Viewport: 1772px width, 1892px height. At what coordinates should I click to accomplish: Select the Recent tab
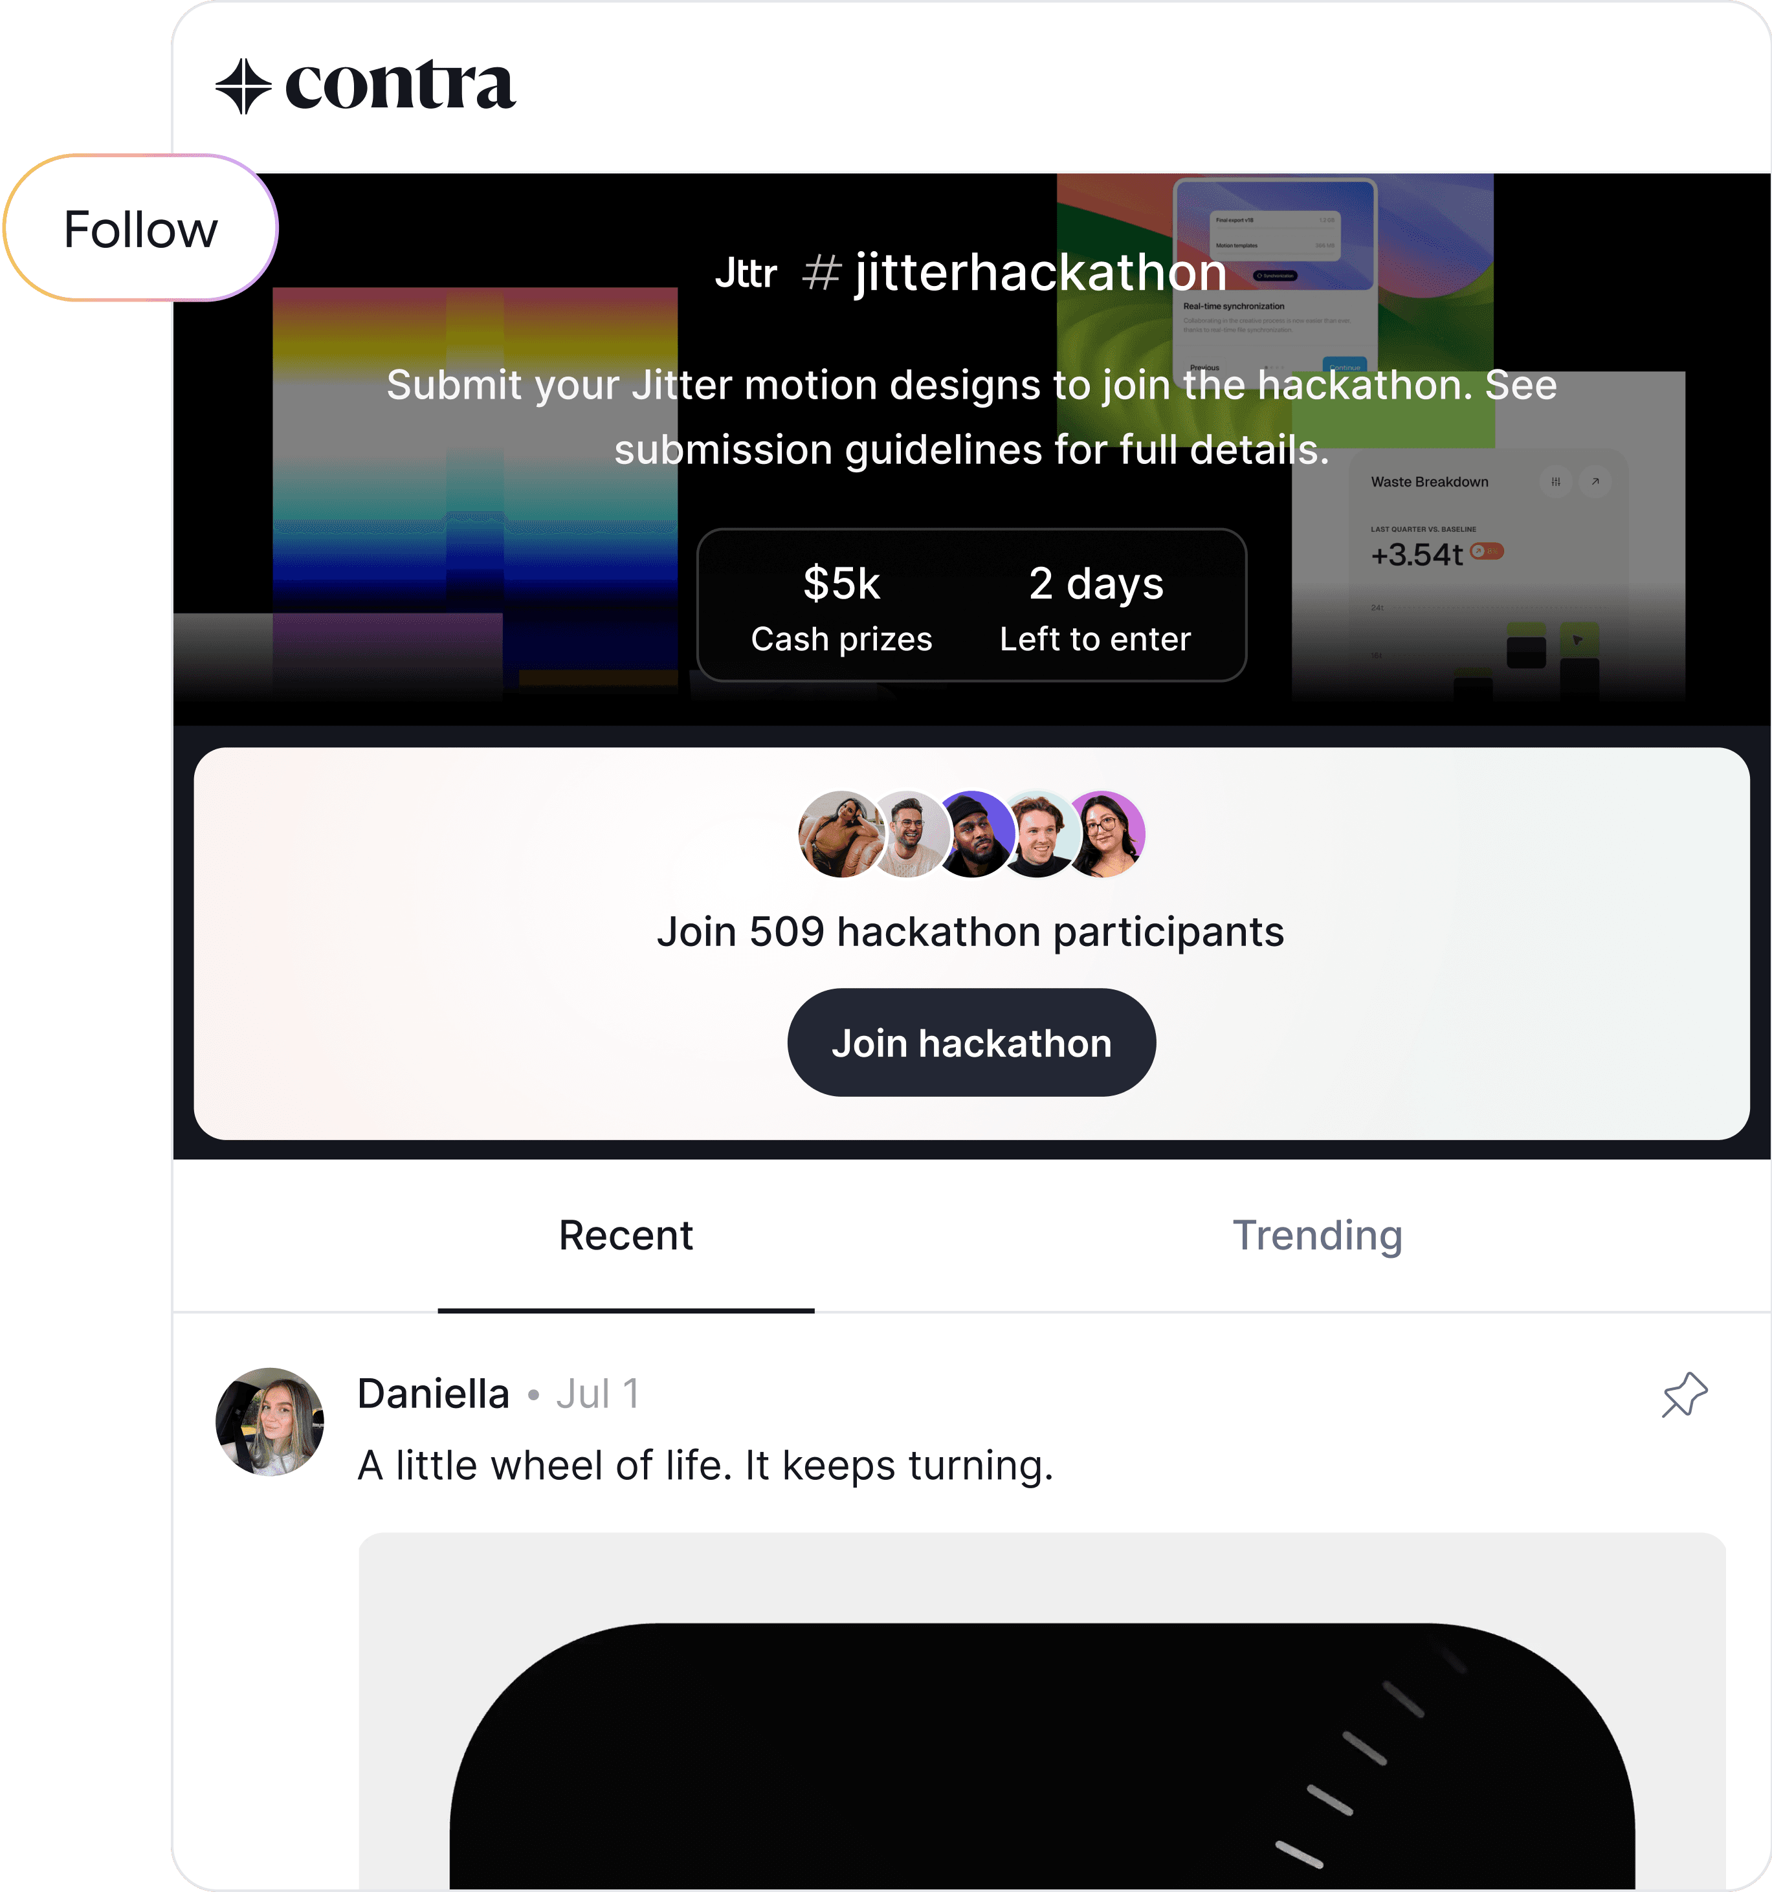tap(626, 1235)
